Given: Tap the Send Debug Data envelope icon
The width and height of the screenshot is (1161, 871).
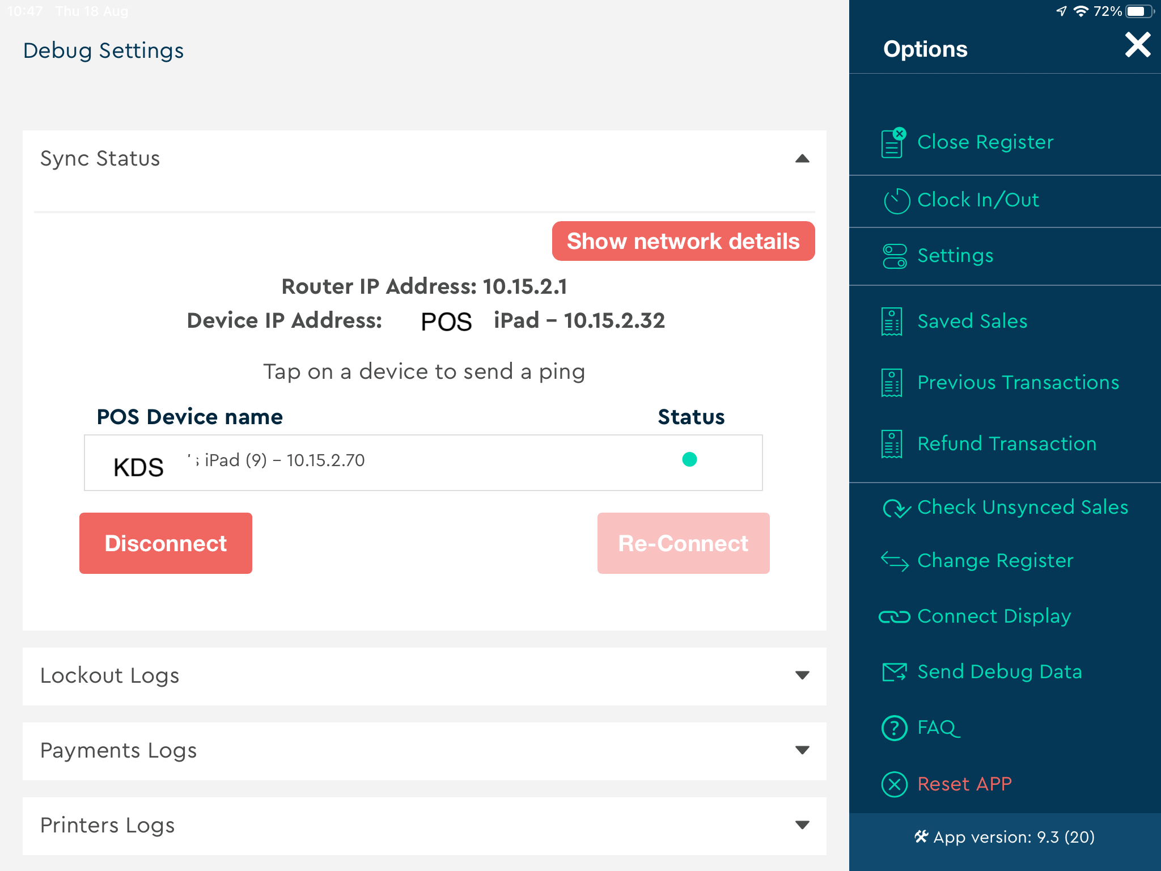Looking at the screenshot, I should pyautogui.click(x=895, y=672).
